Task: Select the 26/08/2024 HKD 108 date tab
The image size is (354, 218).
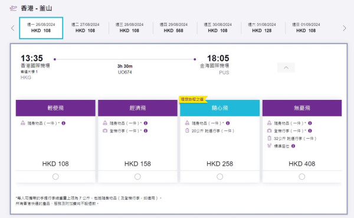Action: (x=41, y=28)
